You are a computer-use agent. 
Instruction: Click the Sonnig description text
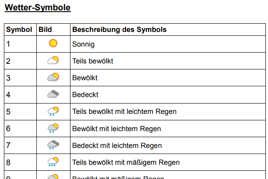point(83,44)
